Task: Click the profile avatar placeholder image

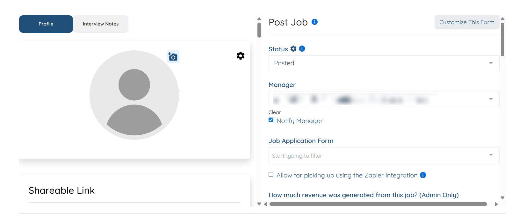Action: [134, 95]
